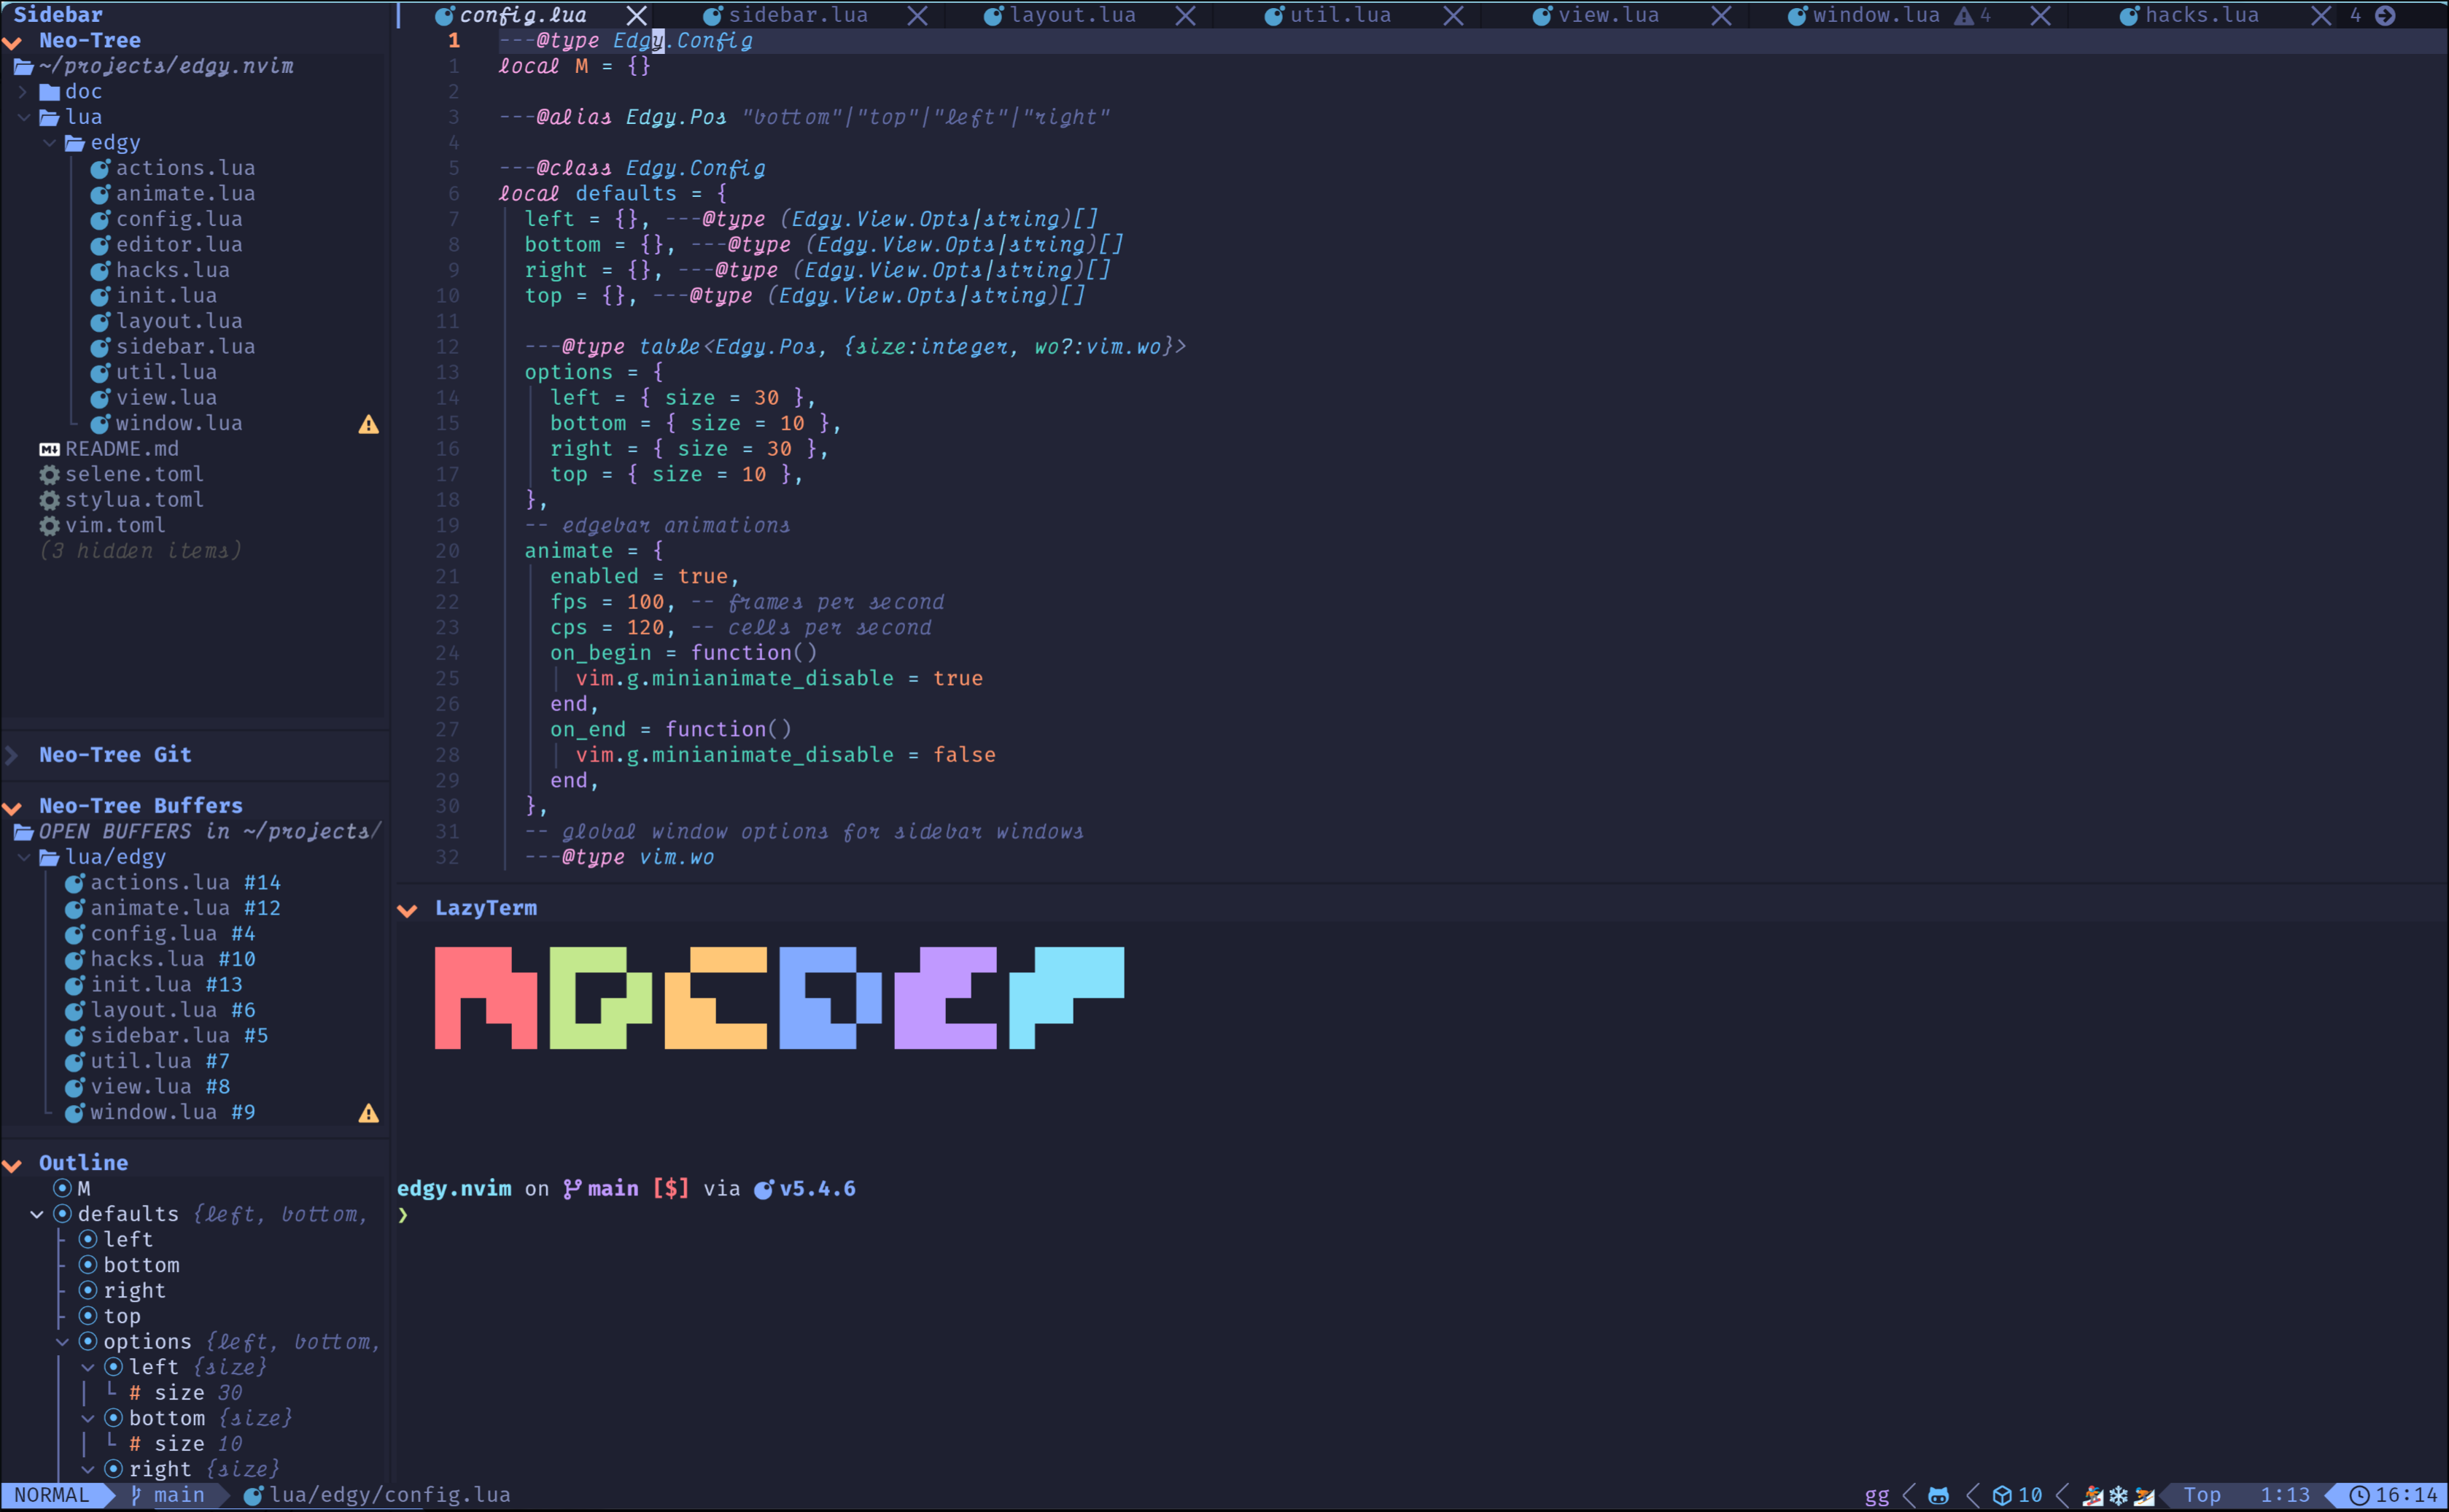Viewport: 2449px width, 1512px height.
Task: Close the layout.lua tab
Action: tap(1186, 15)
